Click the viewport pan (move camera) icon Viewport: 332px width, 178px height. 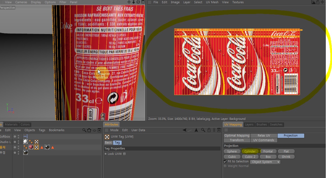pos(129,2)
